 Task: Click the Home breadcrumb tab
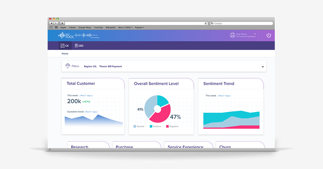point(65,54)
